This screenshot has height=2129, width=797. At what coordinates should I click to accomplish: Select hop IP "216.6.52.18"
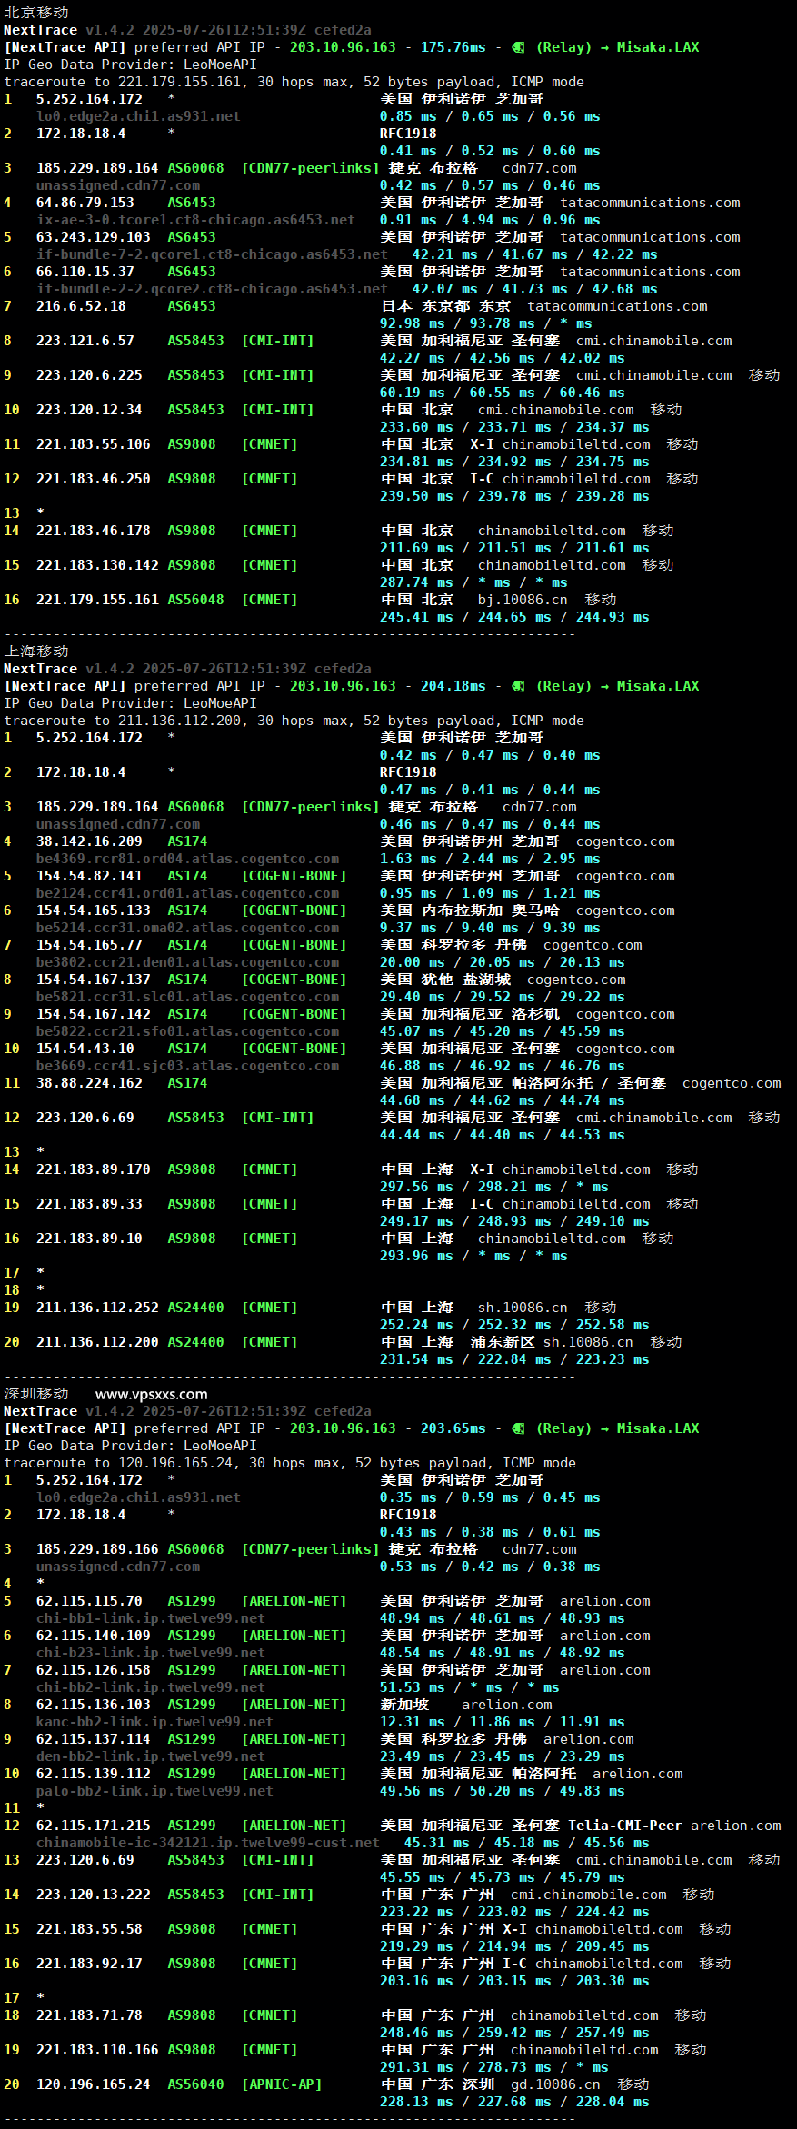tap(81, 306)
